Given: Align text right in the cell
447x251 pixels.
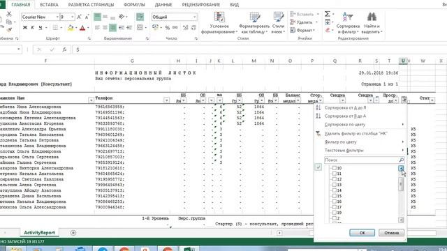Looking at the screenshot, I should (x=113, y=28).
